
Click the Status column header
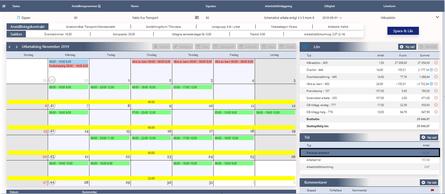point(16,6)
